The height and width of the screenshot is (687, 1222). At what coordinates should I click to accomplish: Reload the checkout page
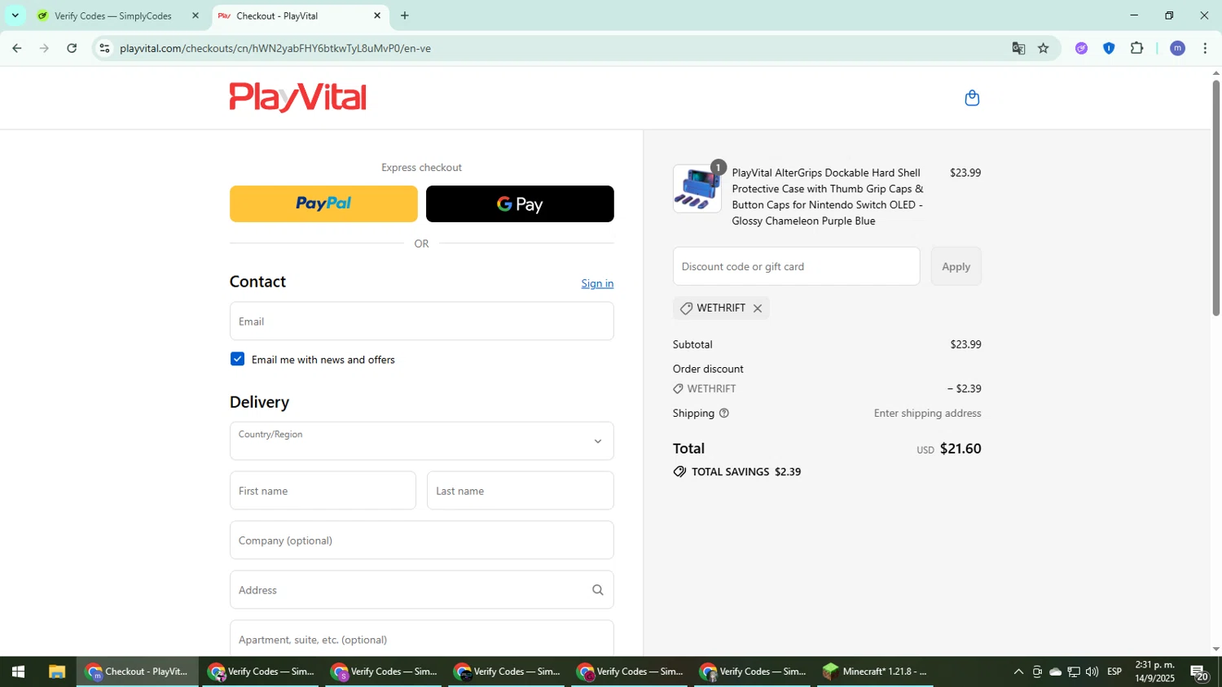pos(72,49)
